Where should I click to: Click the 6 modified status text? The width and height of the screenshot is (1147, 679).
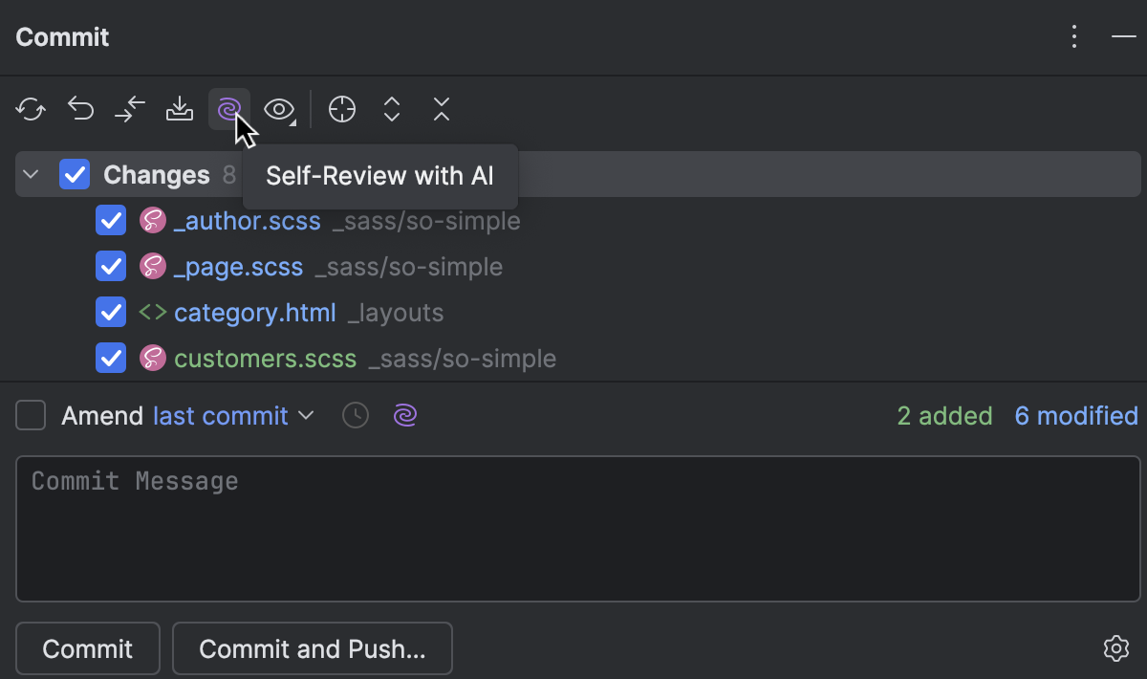tap(1076, 416)
